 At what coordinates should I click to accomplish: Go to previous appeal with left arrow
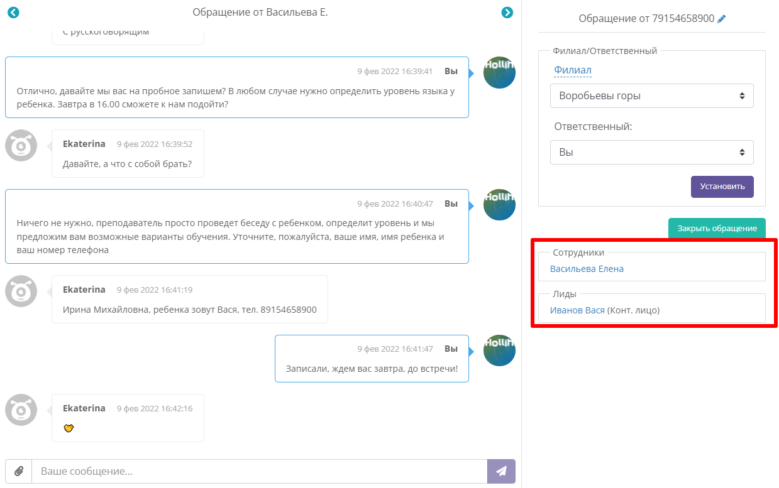click(13, 13)
